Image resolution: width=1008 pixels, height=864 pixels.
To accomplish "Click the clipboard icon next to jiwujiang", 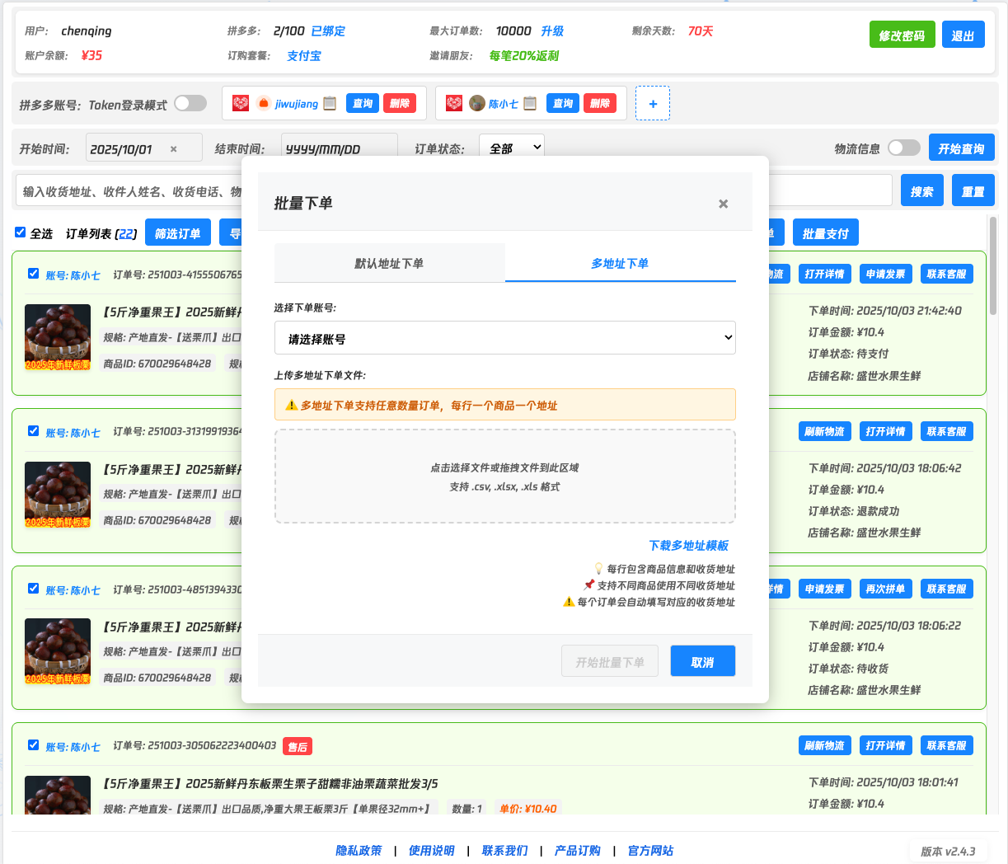I will point(330,103).
